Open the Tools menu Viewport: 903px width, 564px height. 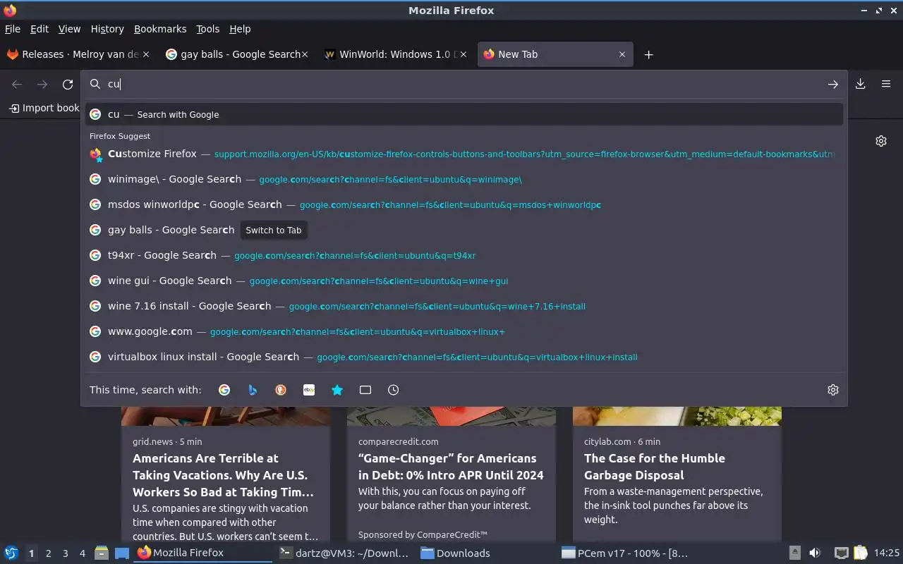coord(208,29)
